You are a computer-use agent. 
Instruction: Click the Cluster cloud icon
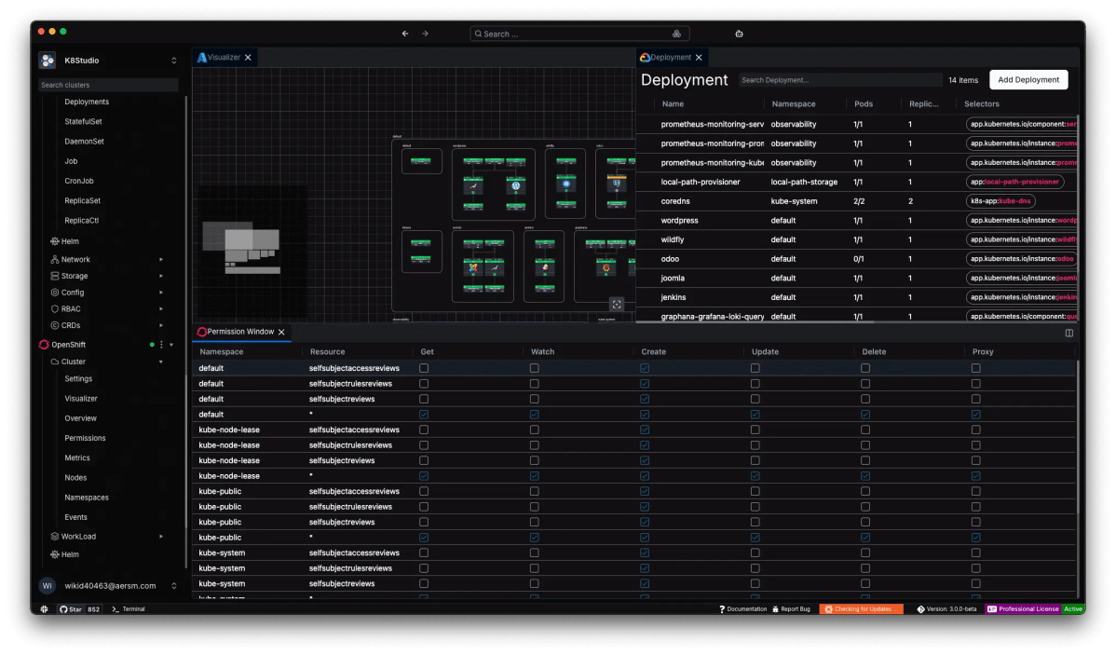pyautogui.click(x=55, y=362)
